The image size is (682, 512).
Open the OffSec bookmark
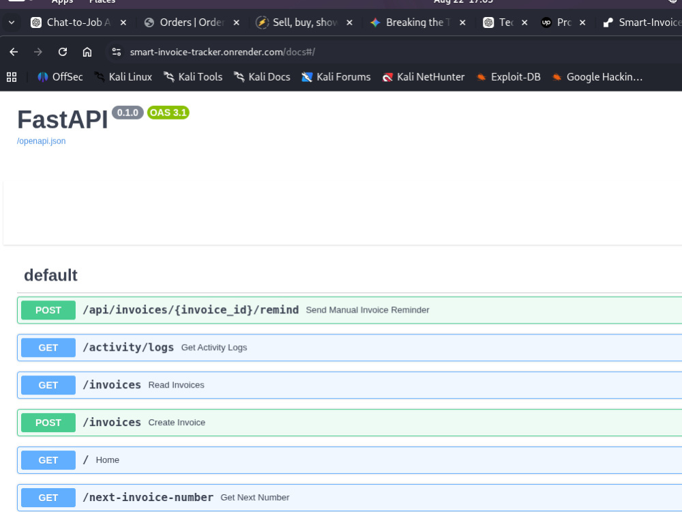[x=60, y=77]
